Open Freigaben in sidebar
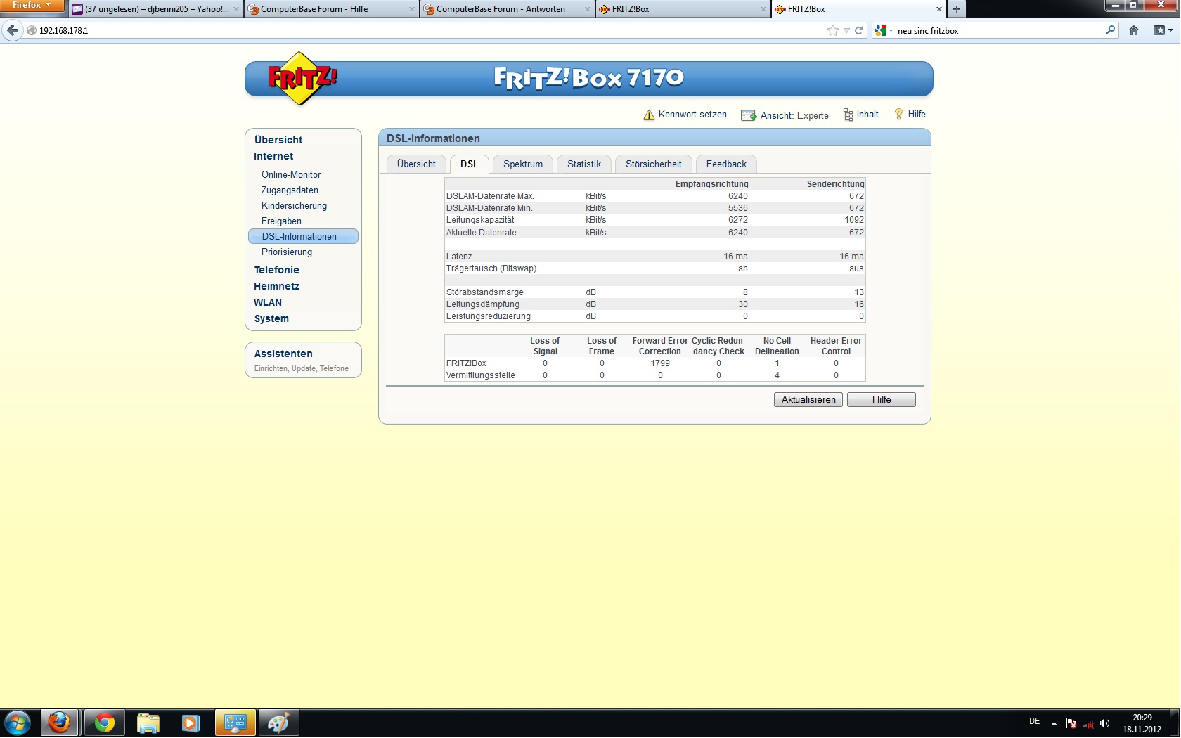This screenshot has height=738, width=1181. [x=281, y=221]
